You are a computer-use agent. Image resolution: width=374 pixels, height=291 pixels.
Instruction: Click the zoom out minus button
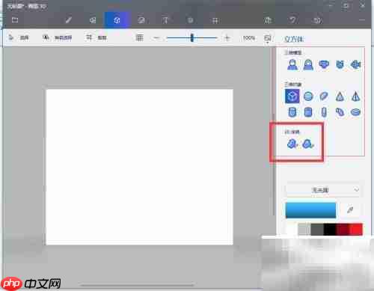tap(157, 38)
